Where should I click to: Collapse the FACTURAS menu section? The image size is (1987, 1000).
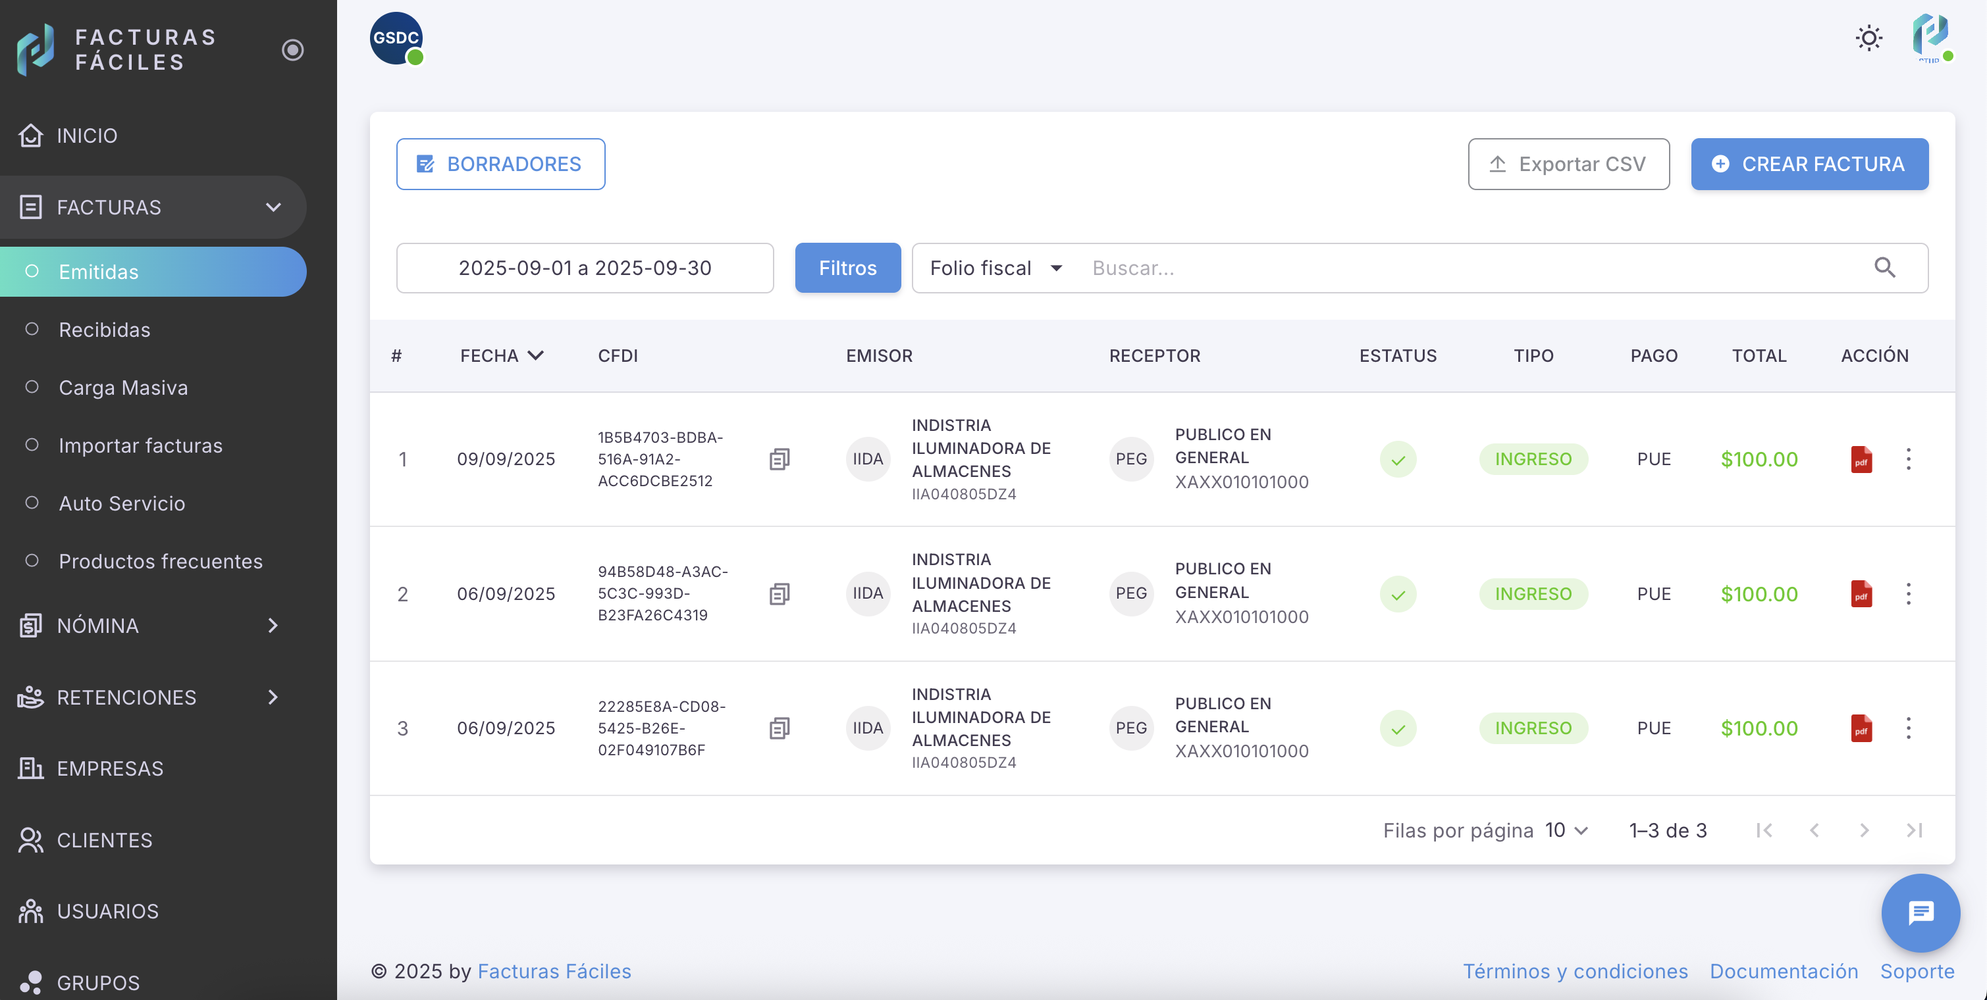[273, 207]
